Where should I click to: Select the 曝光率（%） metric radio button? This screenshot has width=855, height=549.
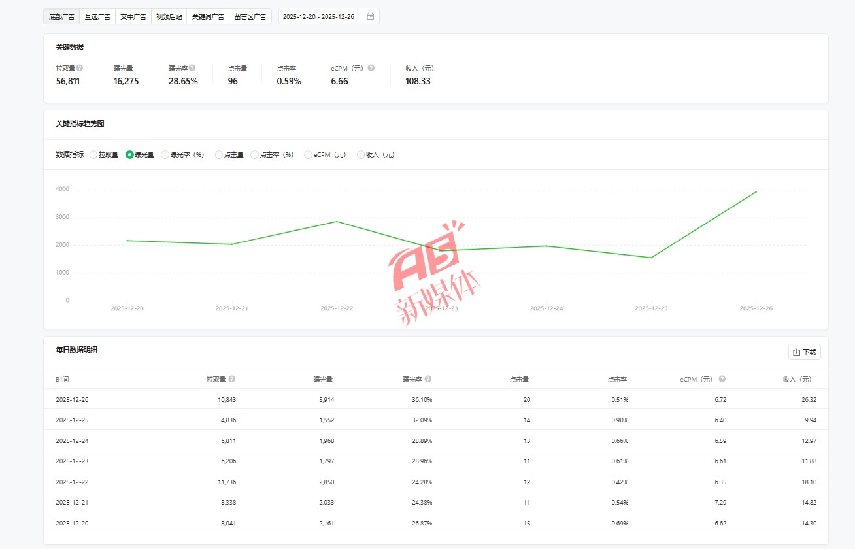click(165, 155)
